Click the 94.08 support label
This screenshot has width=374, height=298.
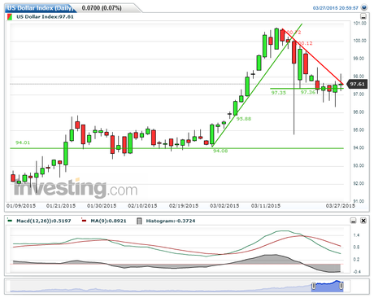tap(220, 151)
